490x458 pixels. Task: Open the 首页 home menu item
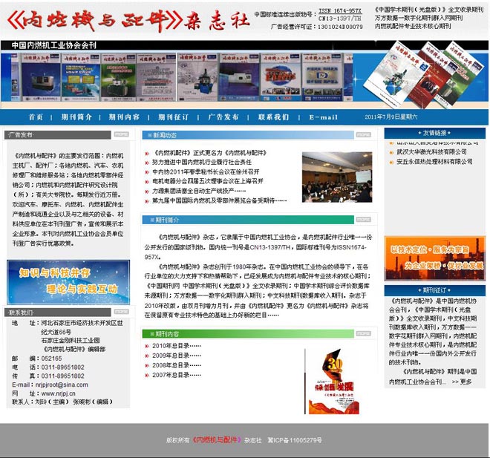click(x=36, y=117)
